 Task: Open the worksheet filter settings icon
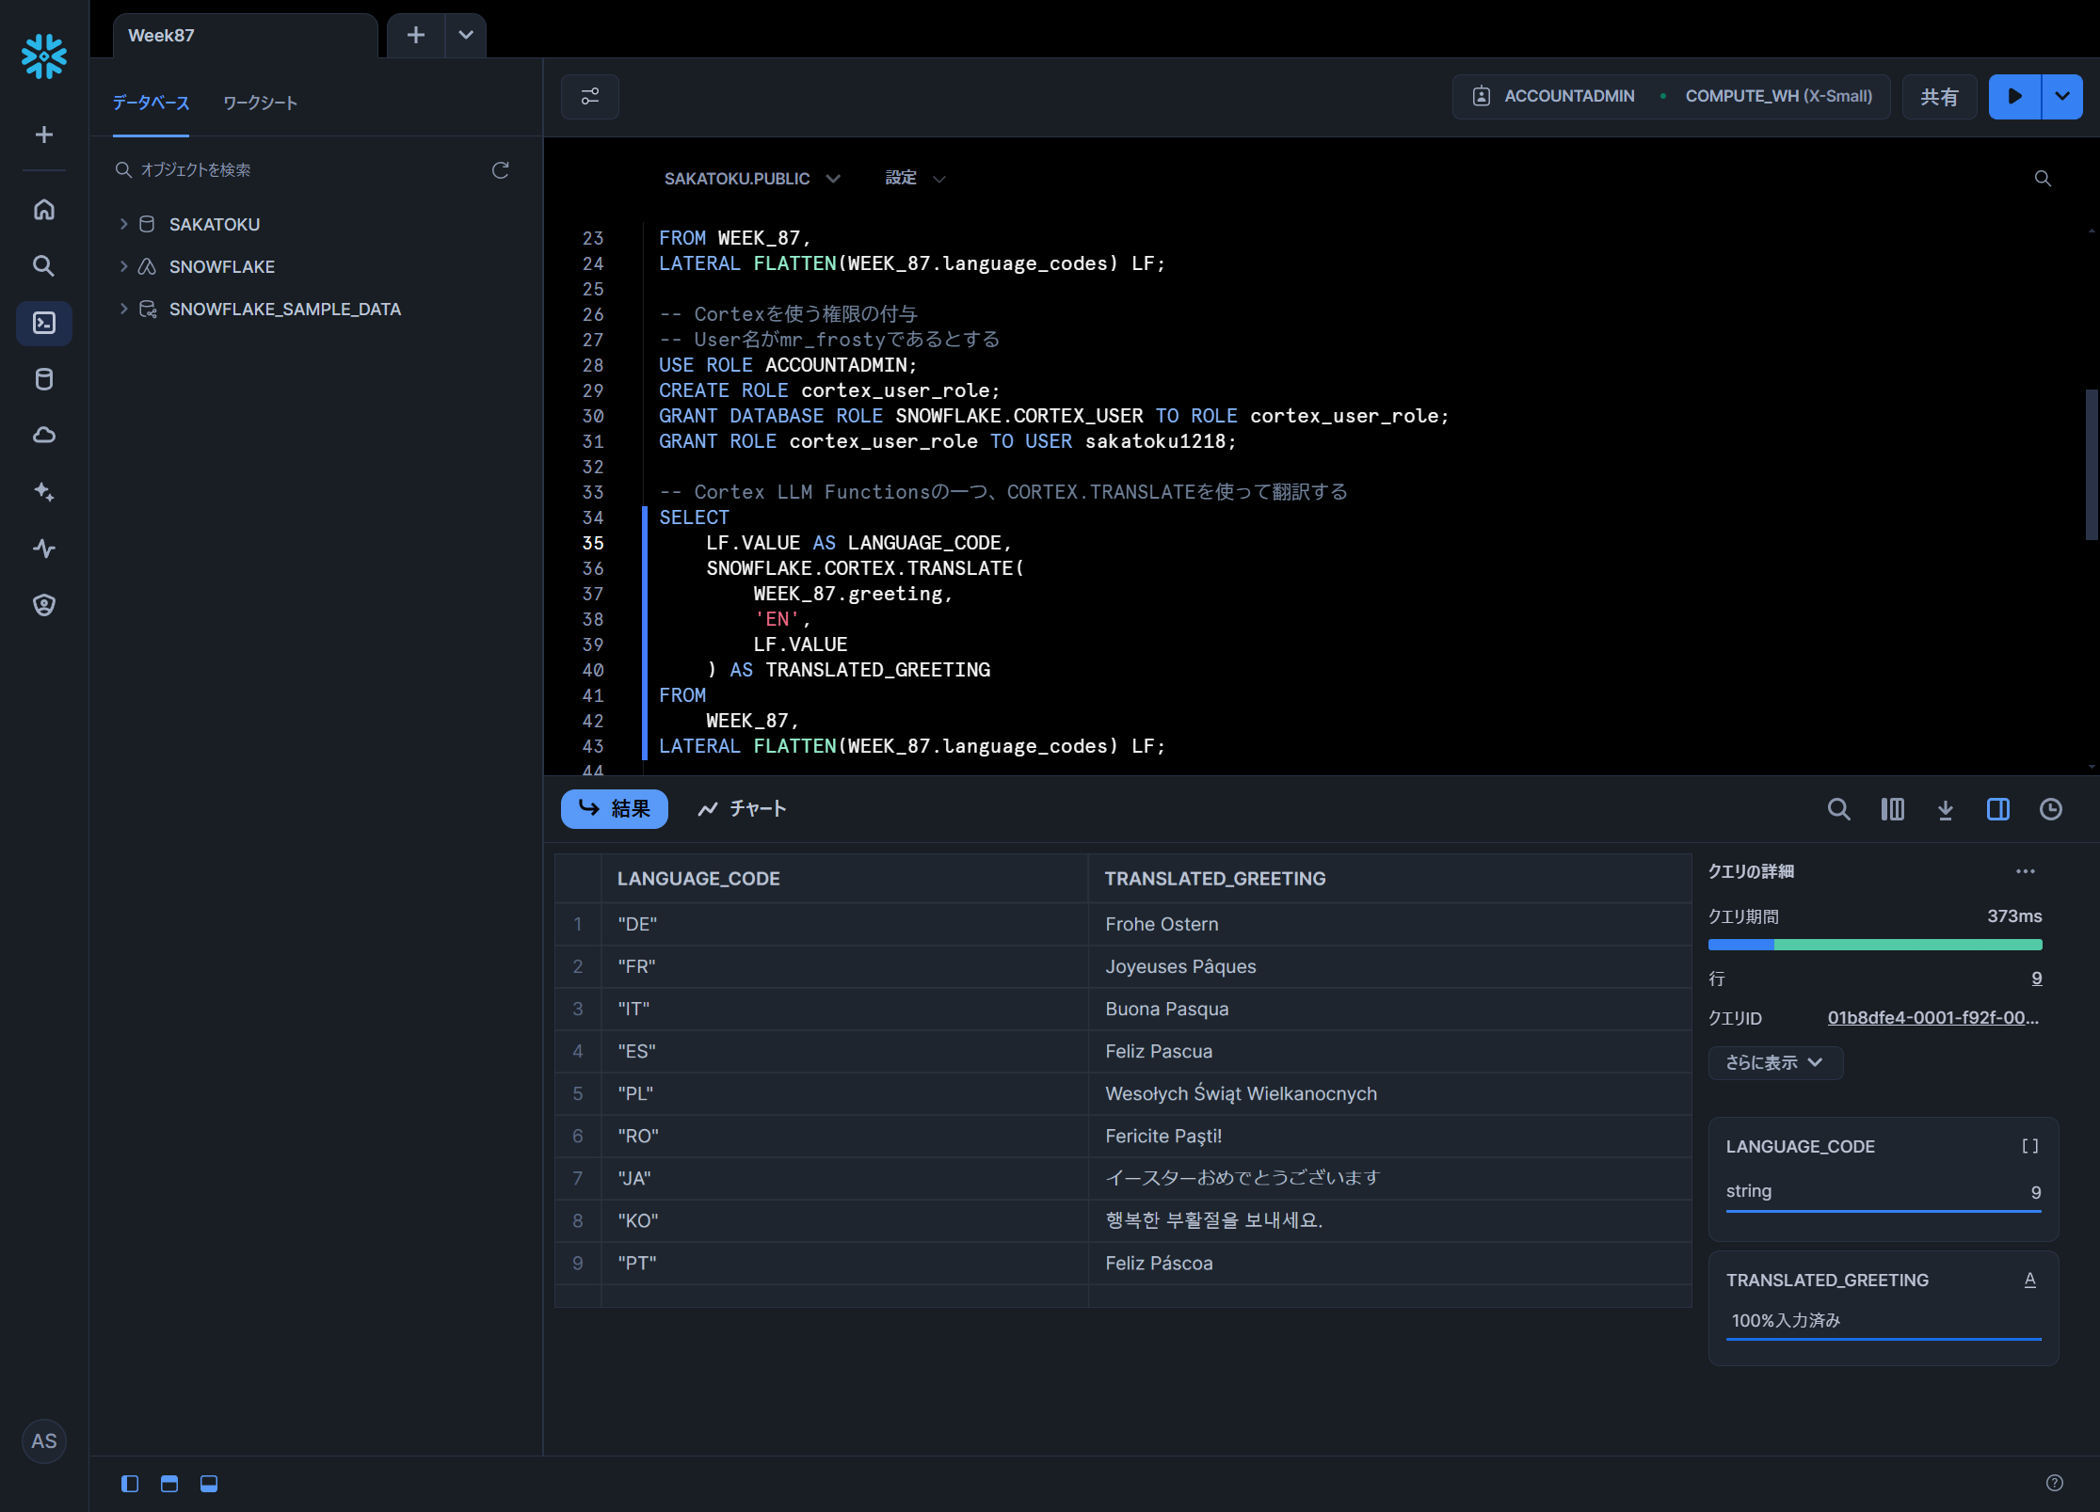pyautogui.click(x=590, y=97)
